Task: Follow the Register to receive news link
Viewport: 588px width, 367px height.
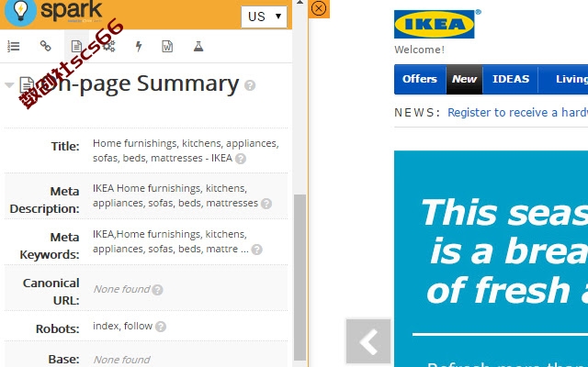Action: point(517,112)
